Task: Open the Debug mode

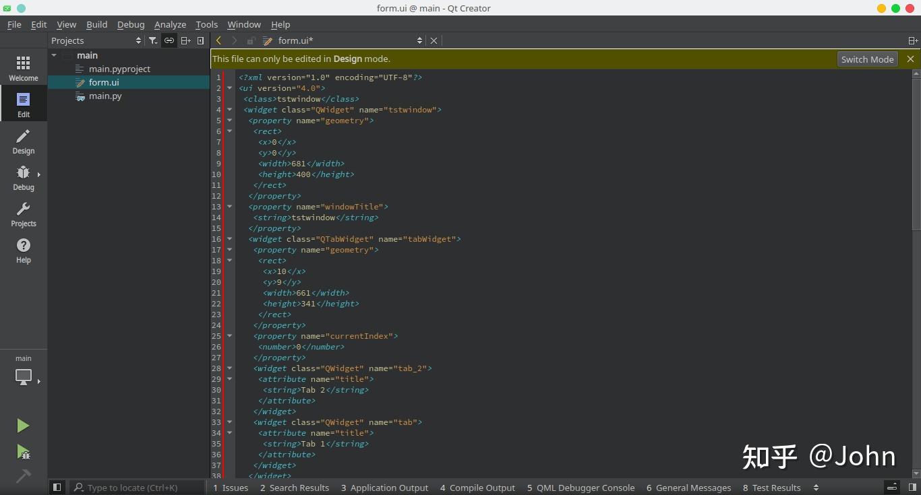Action: point(23,178)
